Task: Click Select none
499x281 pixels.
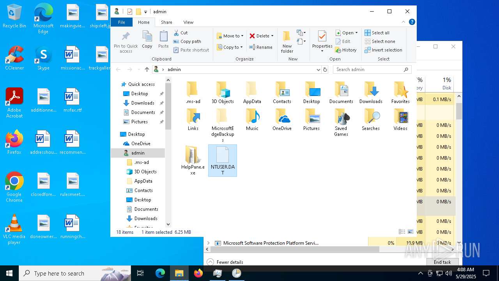Action: (380, 41)
